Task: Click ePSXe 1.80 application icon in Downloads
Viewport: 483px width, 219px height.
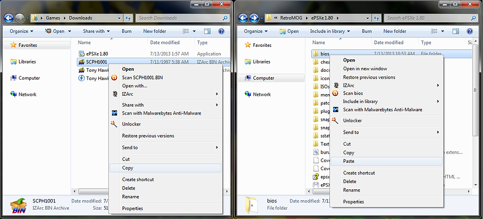Action: coord(81,54)
